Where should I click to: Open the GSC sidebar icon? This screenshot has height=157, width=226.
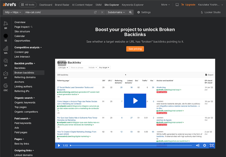[x=6, y=87]
